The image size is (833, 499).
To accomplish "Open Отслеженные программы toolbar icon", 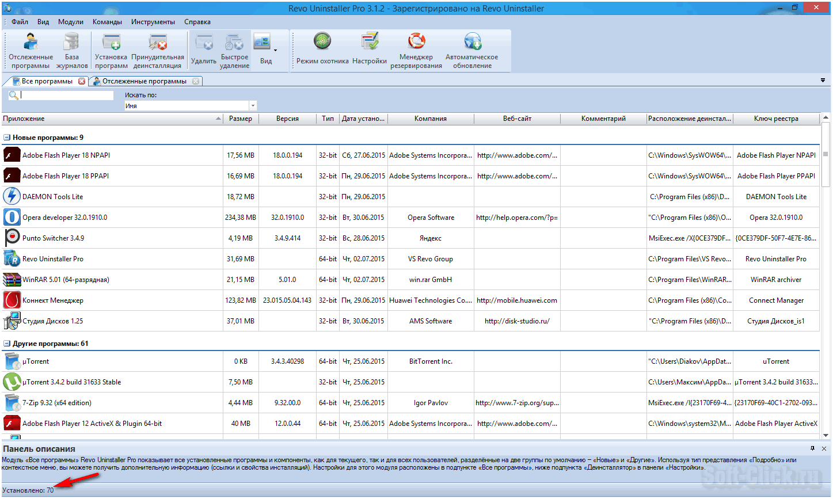I will (31, 50).
